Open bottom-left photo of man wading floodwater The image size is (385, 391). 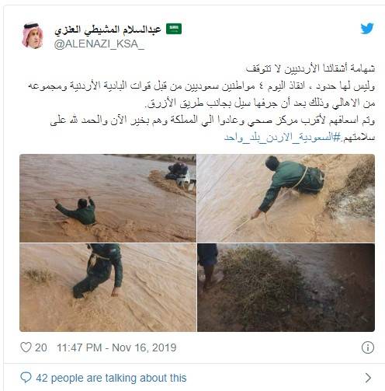(108, 288)
